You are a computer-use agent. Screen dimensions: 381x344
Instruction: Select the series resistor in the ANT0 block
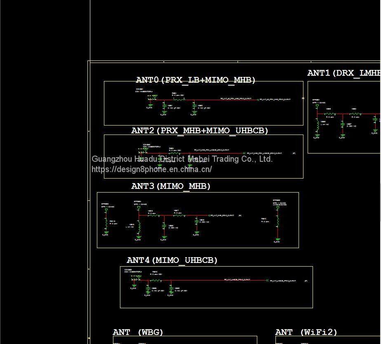(x=179, y=99)
